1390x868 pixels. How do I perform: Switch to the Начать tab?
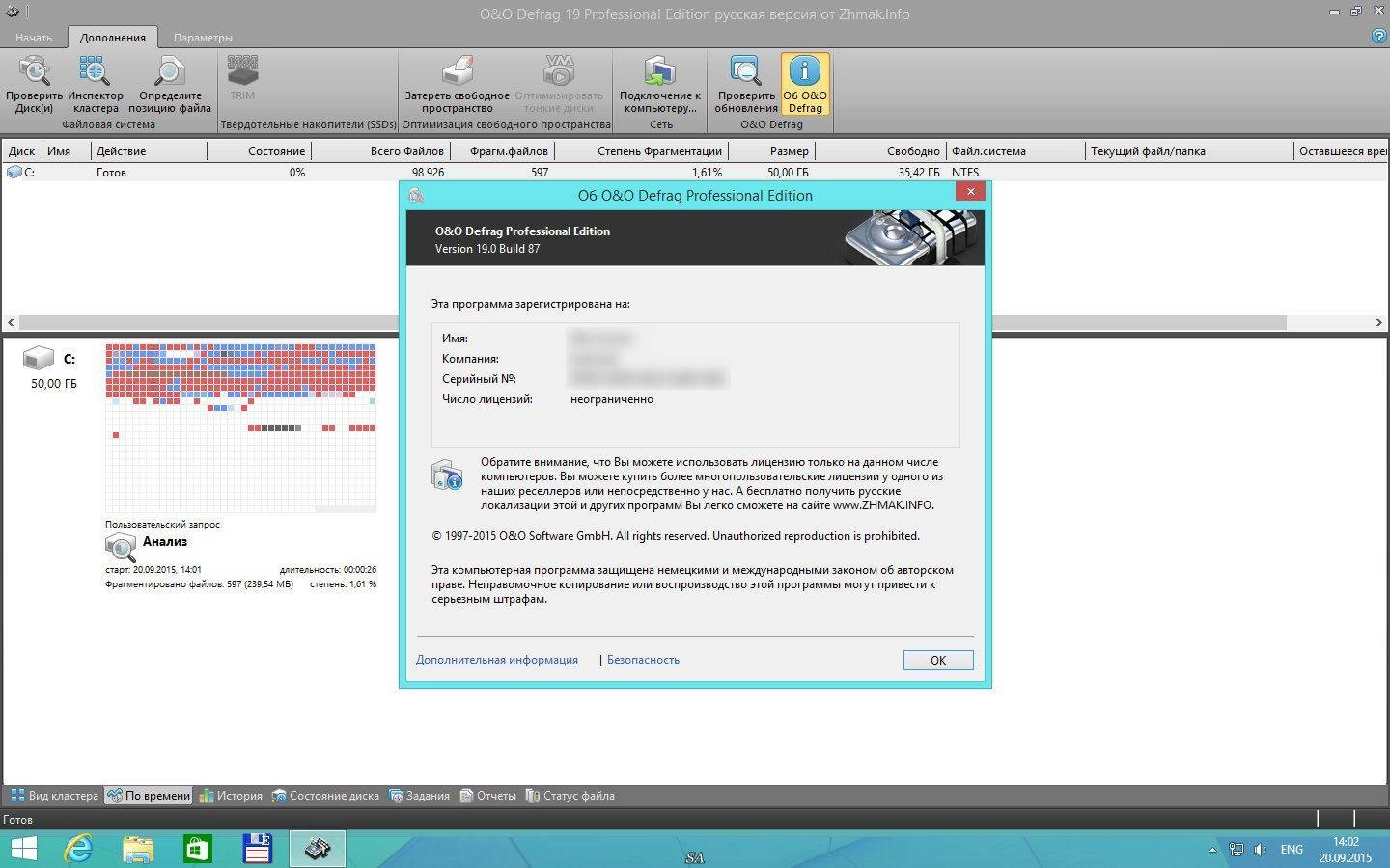pyautogui.click(x=34, y=38)
